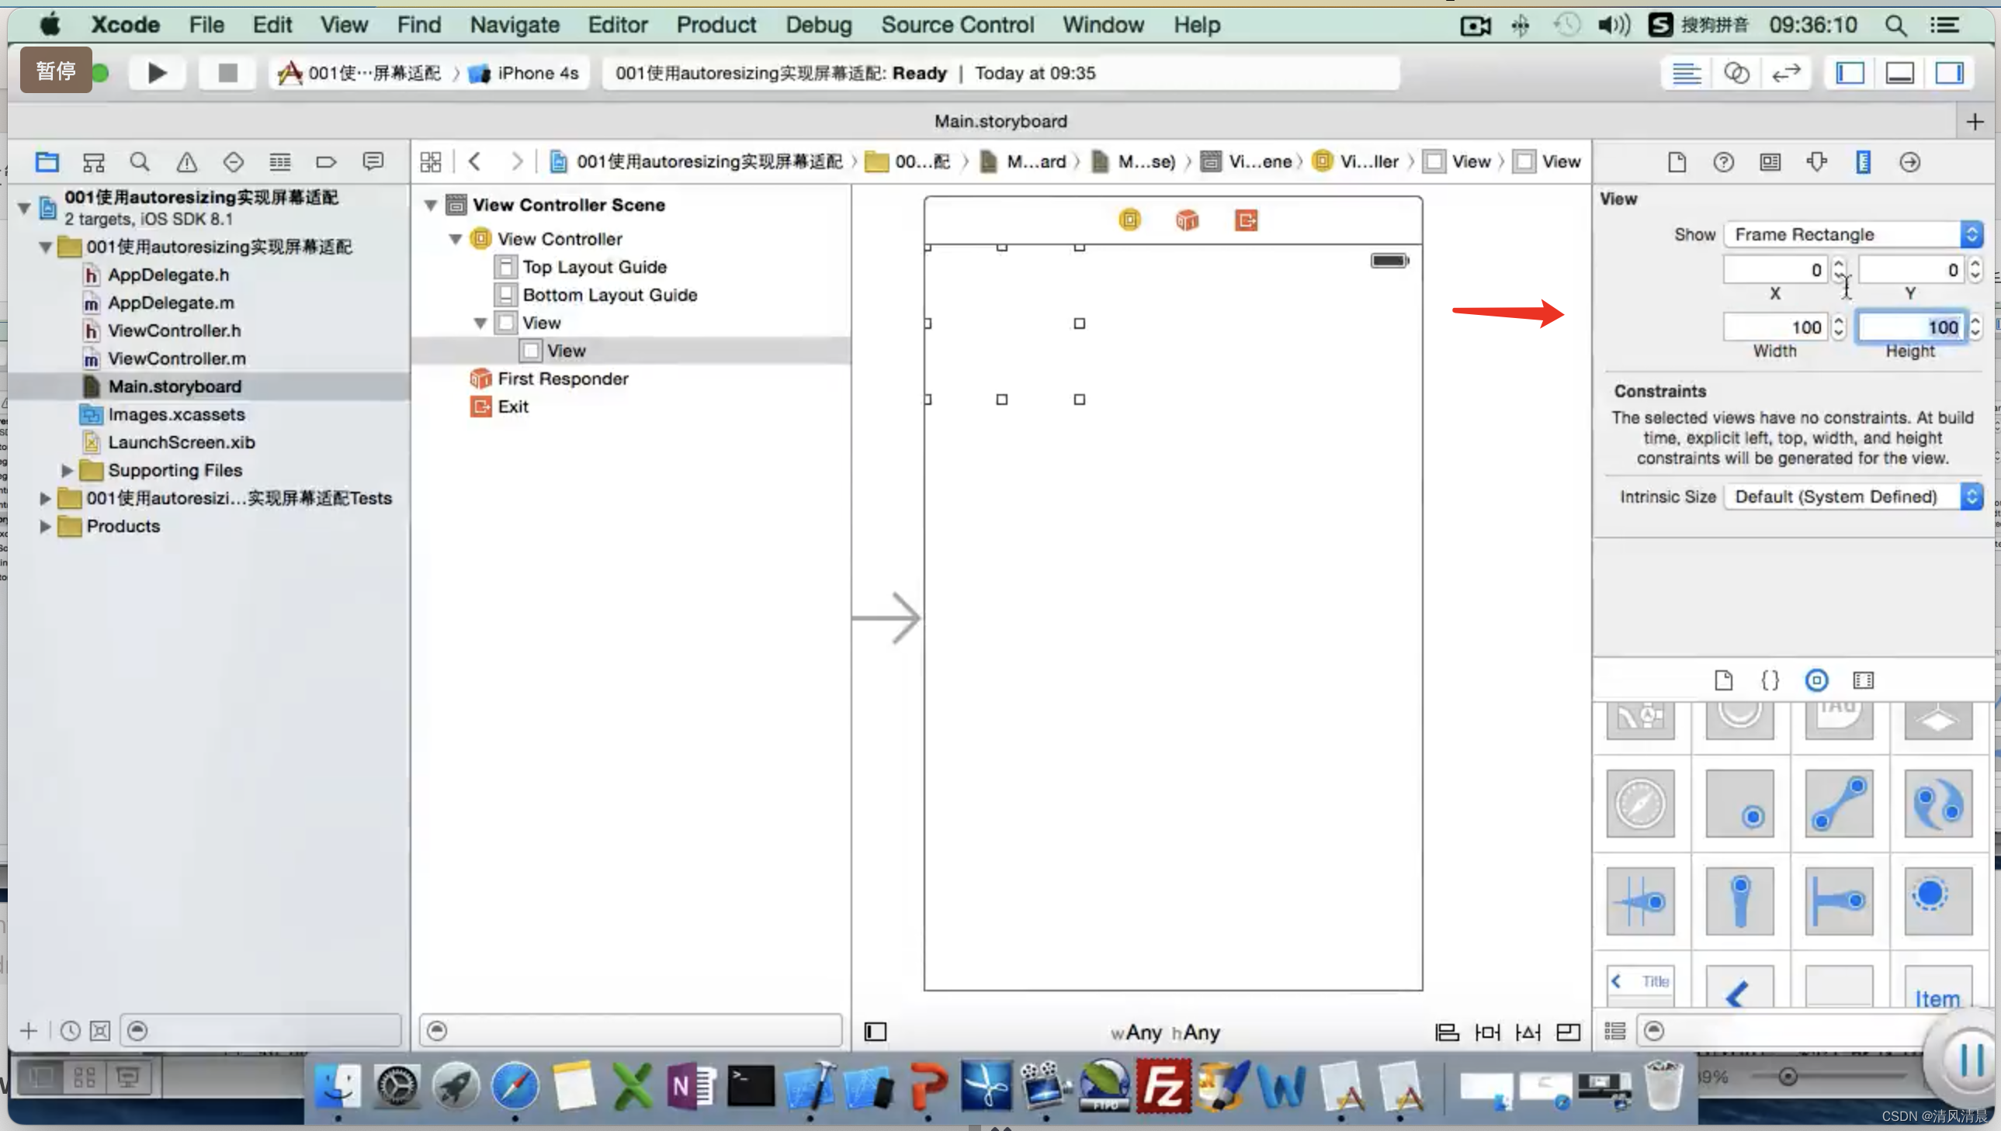Click Main.storyboard in project navigator
The image size is (2001, 1131).
176,385
